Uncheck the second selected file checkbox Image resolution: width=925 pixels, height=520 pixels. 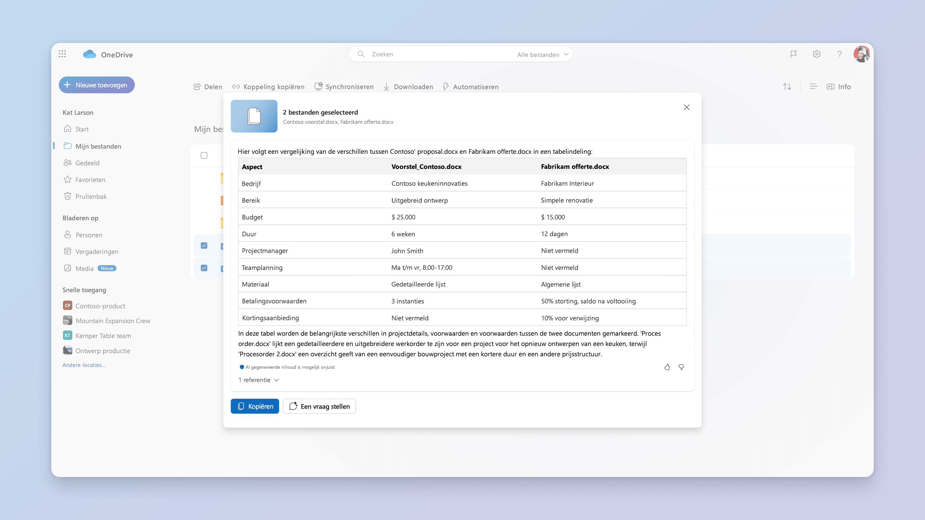[x=204, y=268]
